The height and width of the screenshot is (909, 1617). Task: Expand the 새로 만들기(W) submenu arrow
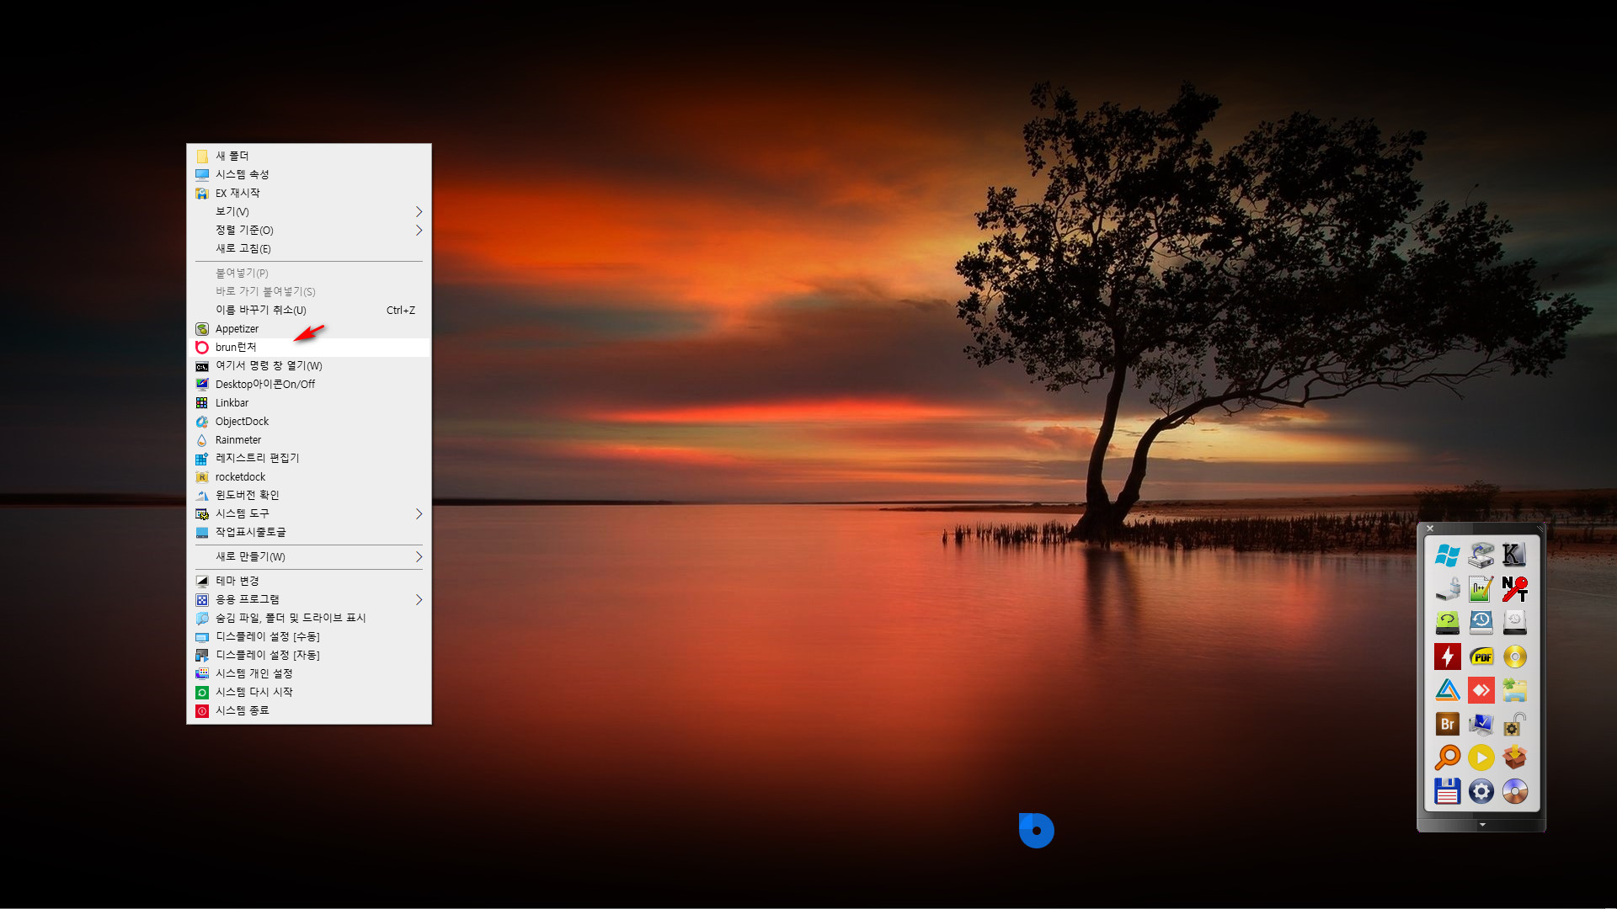(419, 556)
